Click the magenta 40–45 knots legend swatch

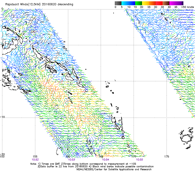(x=173, y=3)
